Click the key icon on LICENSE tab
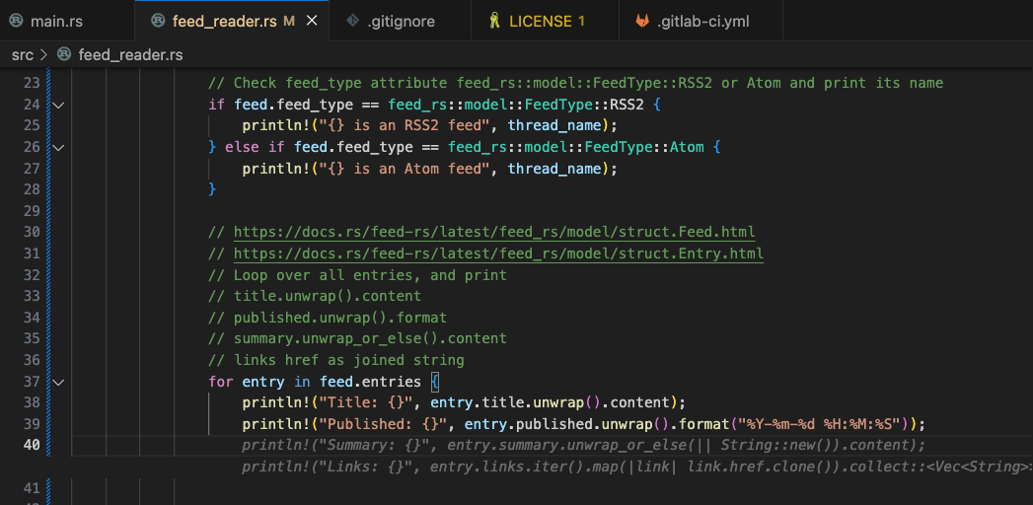Image resolution: width=1033 pixels, height=505 pixels. click(x=494, y=21)
